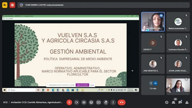Viewport: 192px width, 108px height.
Task: Click the 'Dejar de compartir' purple button
Action: tap(82, 85)
